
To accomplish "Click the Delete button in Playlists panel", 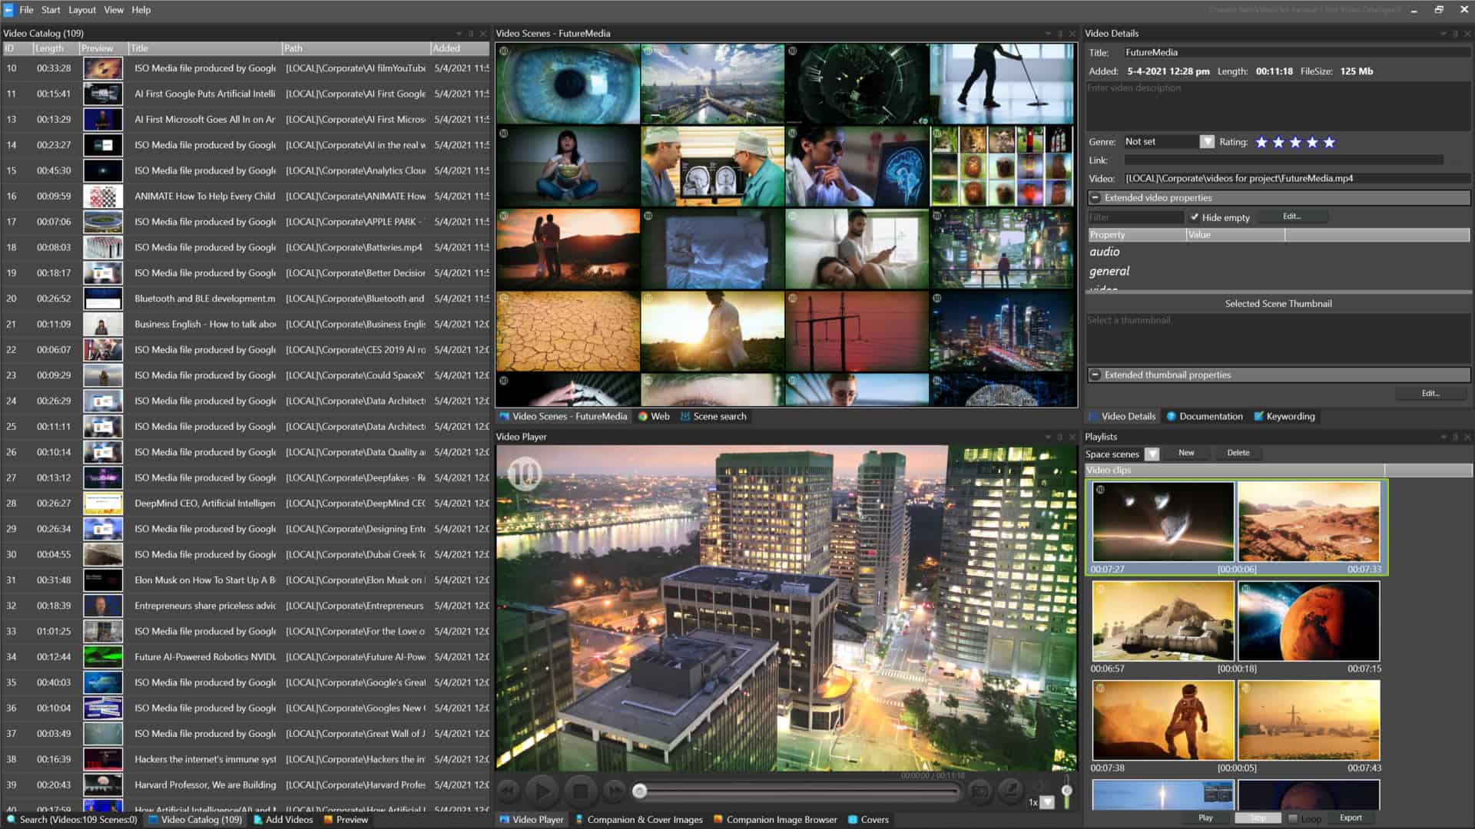I will pos(1237,452).
